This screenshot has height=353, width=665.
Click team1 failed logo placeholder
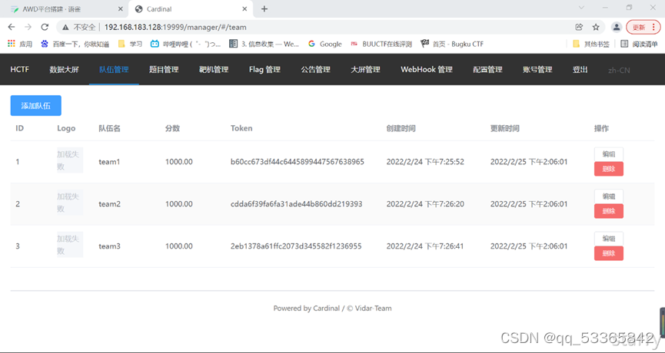[x=70, y=160]
